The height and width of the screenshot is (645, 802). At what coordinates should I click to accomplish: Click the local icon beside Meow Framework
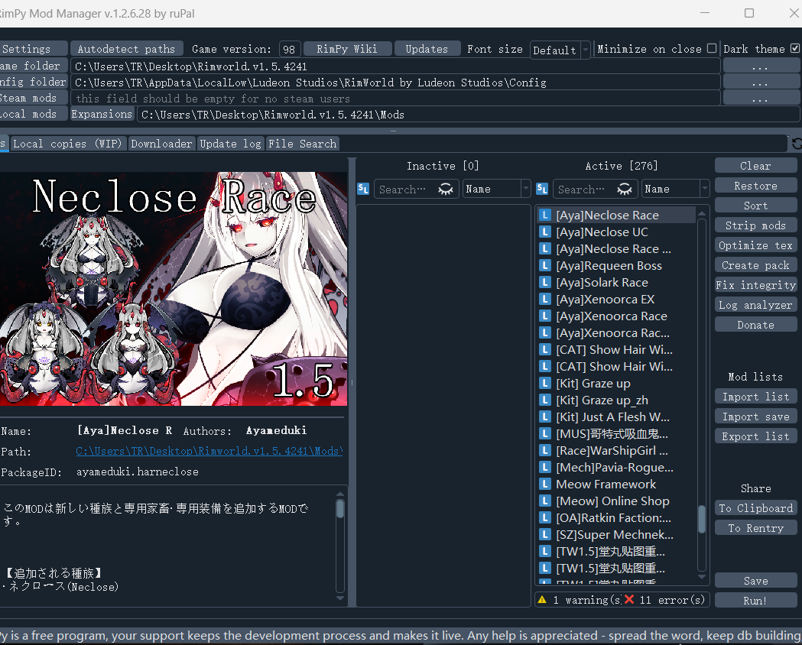[545, 485]
